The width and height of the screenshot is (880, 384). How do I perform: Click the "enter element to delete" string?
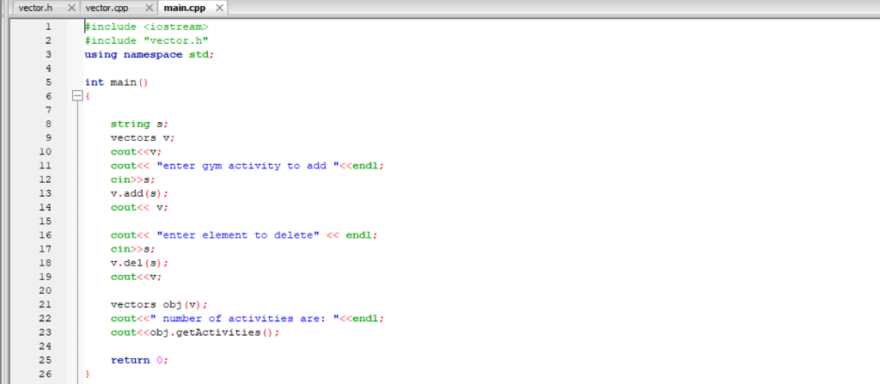(x=238, y=235)
